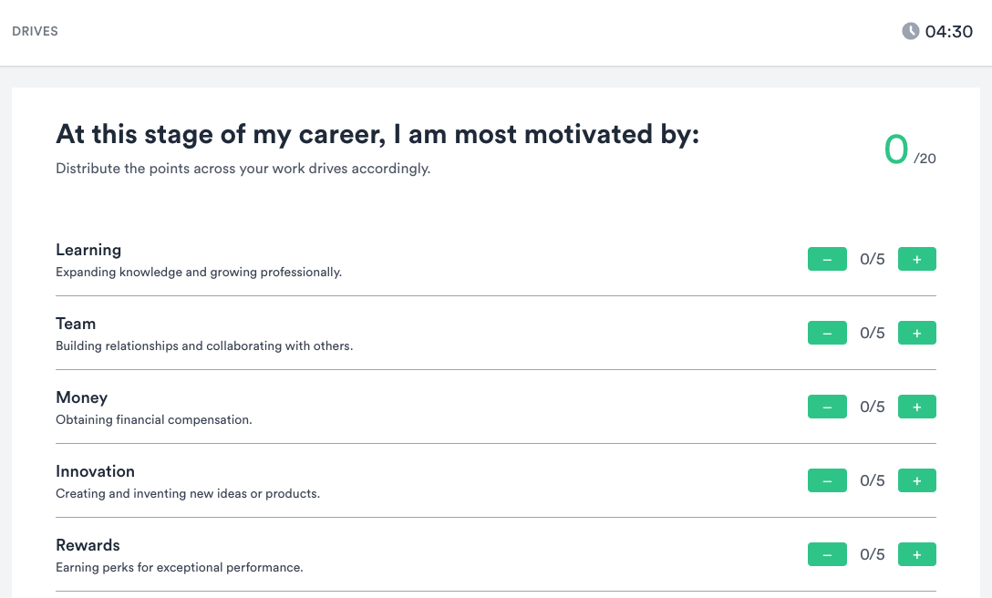Viewport: 992px width, 598px height.
Task: Decrease Learning points with minus button
Action: click(x=827, y=259)
